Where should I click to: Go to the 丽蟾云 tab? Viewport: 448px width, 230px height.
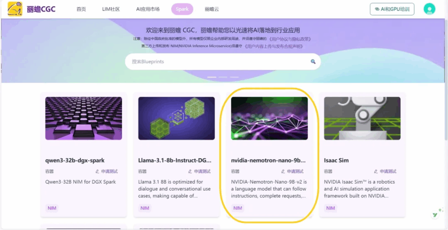[x=212, y=9]
